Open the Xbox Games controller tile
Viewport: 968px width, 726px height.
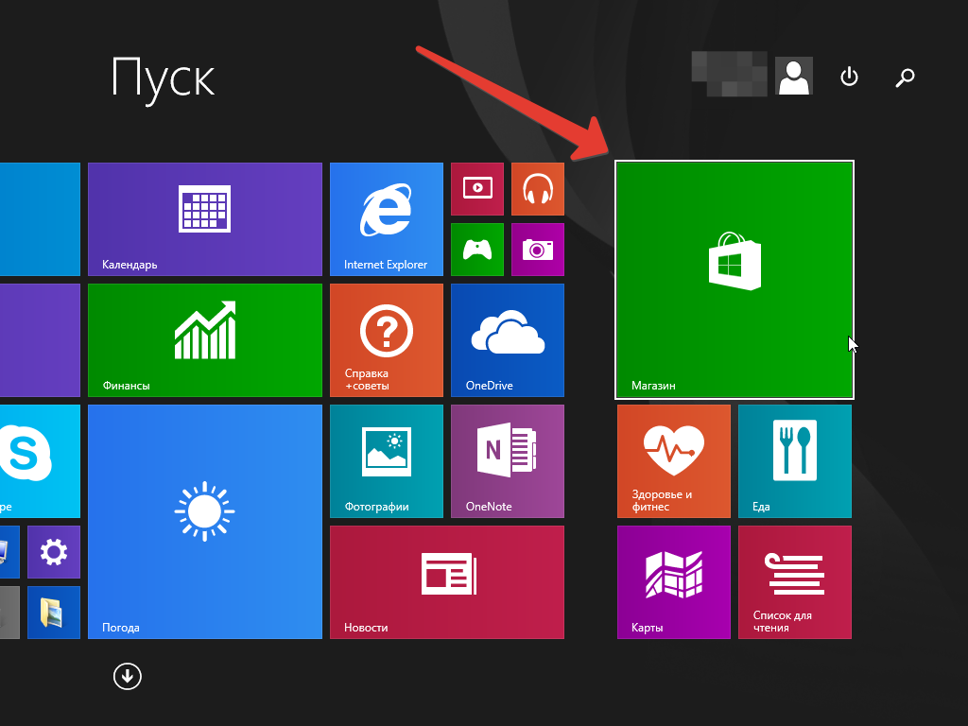tap(477, 250)
